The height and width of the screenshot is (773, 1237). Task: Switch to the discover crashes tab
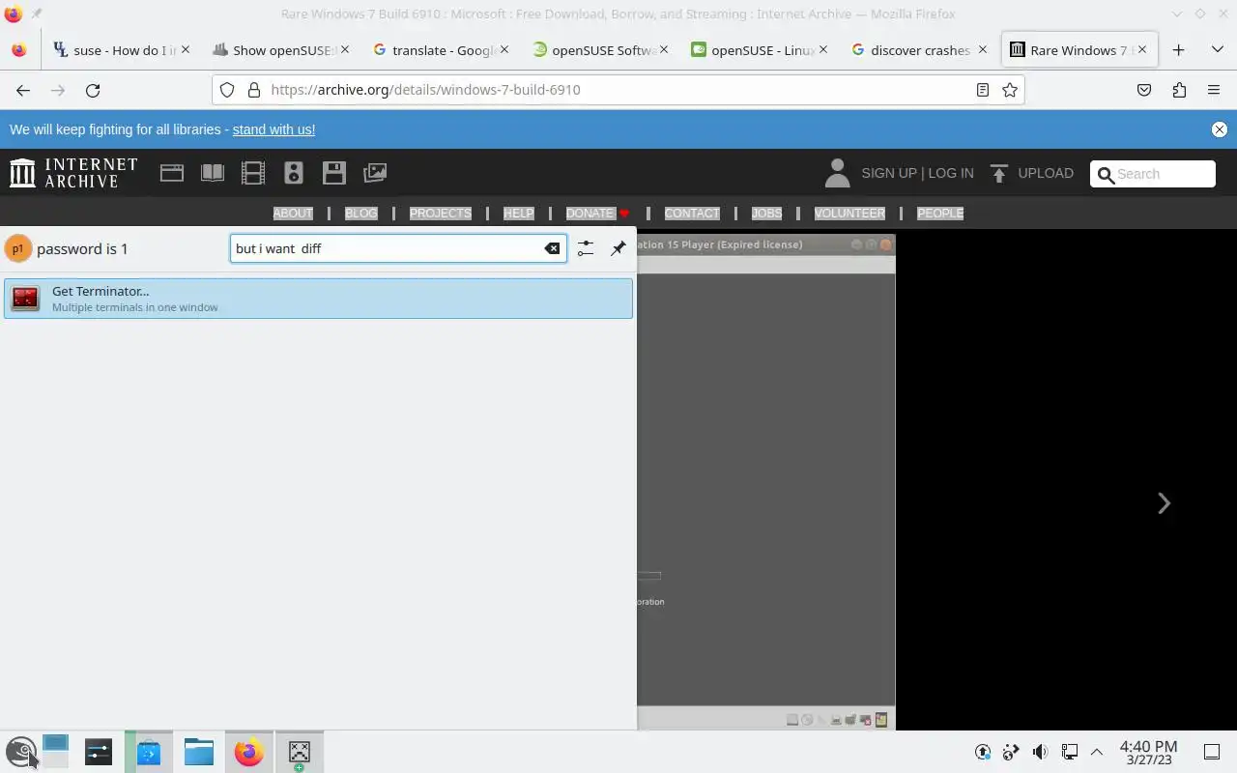920,50
